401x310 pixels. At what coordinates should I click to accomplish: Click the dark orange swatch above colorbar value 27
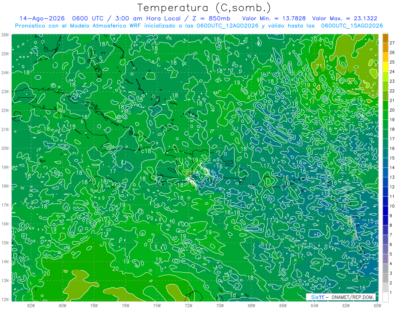[x=385, y=38]
